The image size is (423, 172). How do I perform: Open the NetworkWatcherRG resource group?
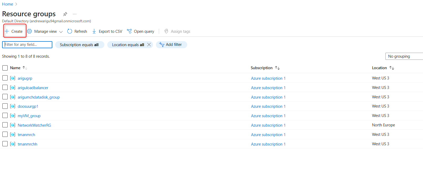pyautogui.click(x=34, y=125)
